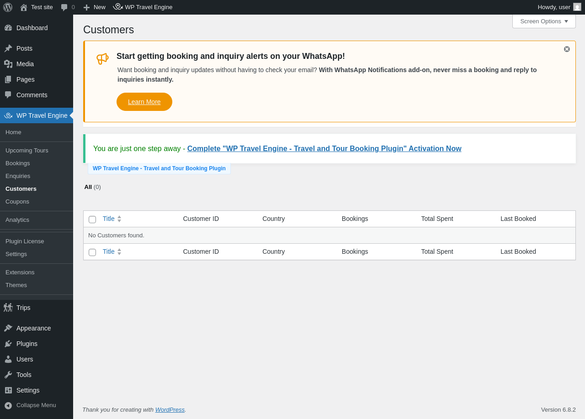Open Coupons submenu item
Screen dimensions: 585x419
[x=17, y=202]
